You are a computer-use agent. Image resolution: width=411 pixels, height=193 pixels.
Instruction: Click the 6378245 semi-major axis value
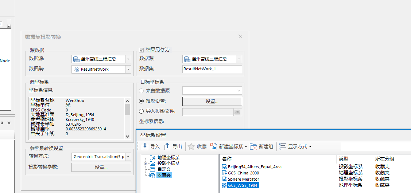point(73,124)
